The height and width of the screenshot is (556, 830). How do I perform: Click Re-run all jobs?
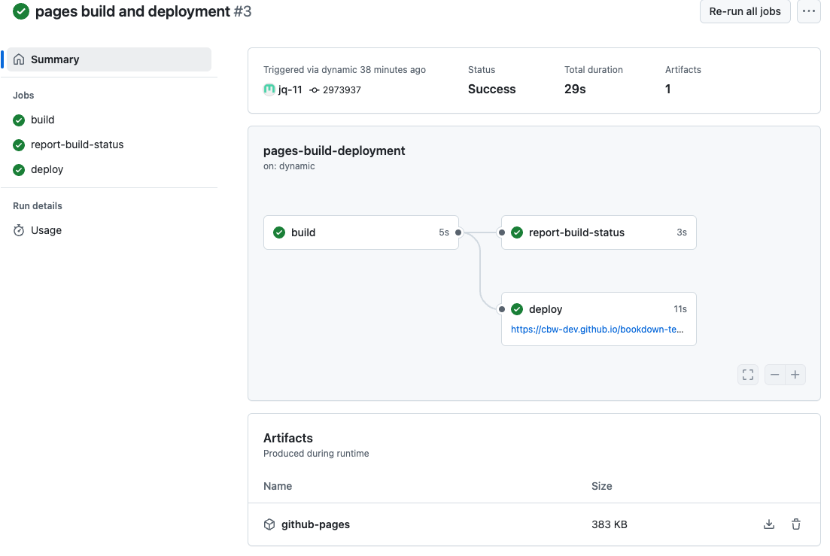coord(745,11)
